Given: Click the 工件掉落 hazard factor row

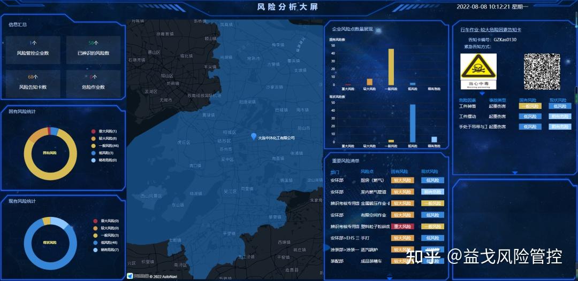Looking at the screenshot, I should coord(515,106).
